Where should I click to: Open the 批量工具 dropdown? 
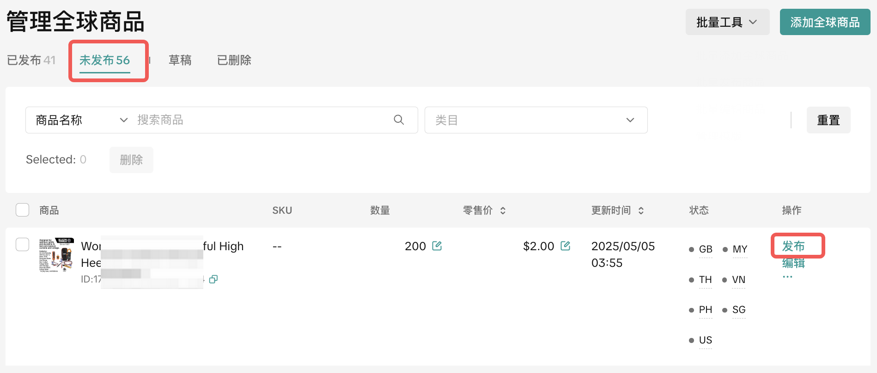pos(727,22)
